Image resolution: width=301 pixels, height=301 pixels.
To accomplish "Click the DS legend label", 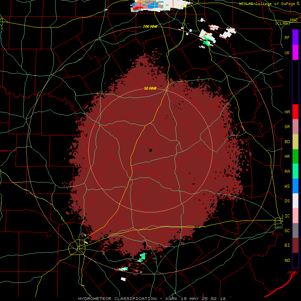I will pos(287,201).
